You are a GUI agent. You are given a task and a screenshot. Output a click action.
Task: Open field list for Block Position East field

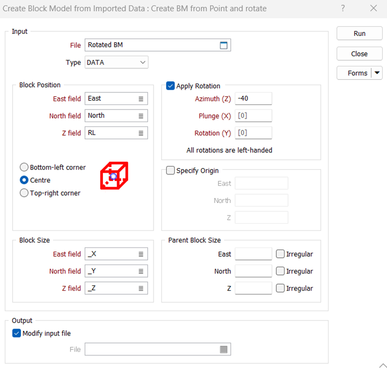coord(141,99)
